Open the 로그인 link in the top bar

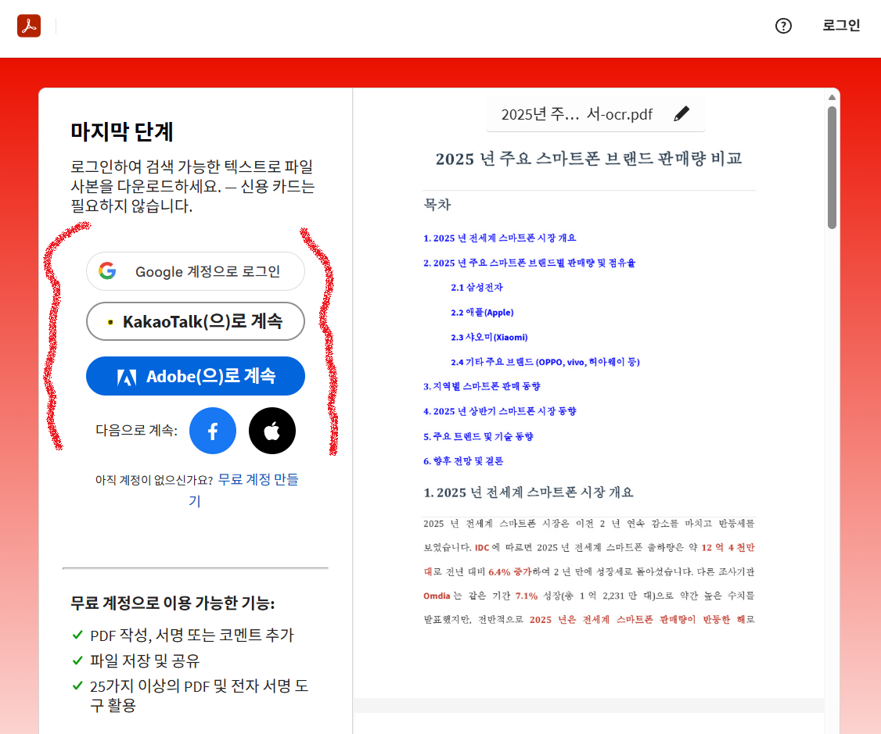coord(841,25)
